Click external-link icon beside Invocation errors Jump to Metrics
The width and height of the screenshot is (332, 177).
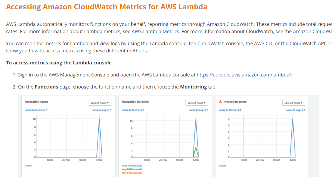(240, 110)
